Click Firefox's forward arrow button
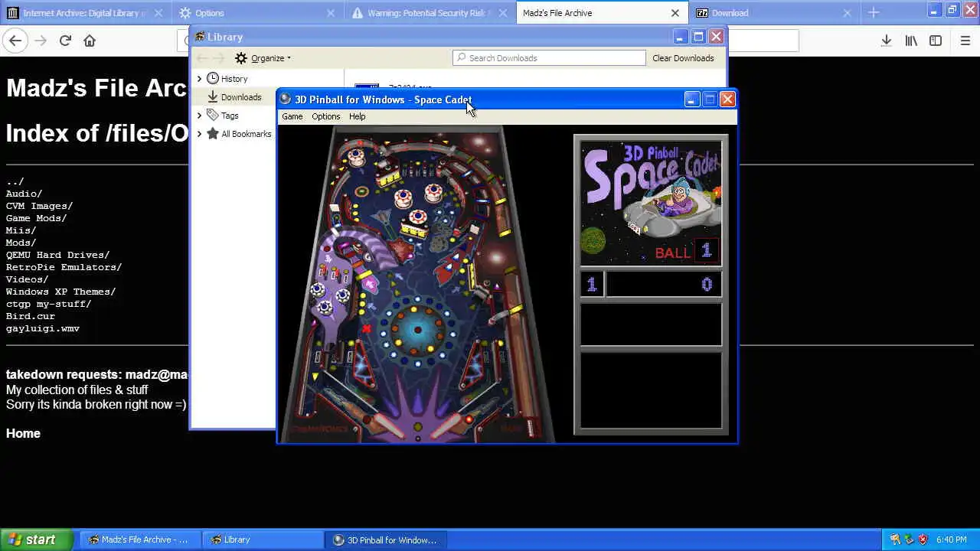This screenshot has height=551, width=980. coord(41,41)
